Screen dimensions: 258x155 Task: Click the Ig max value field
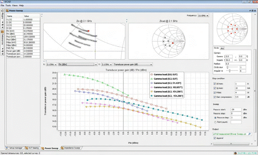point(240,88)
